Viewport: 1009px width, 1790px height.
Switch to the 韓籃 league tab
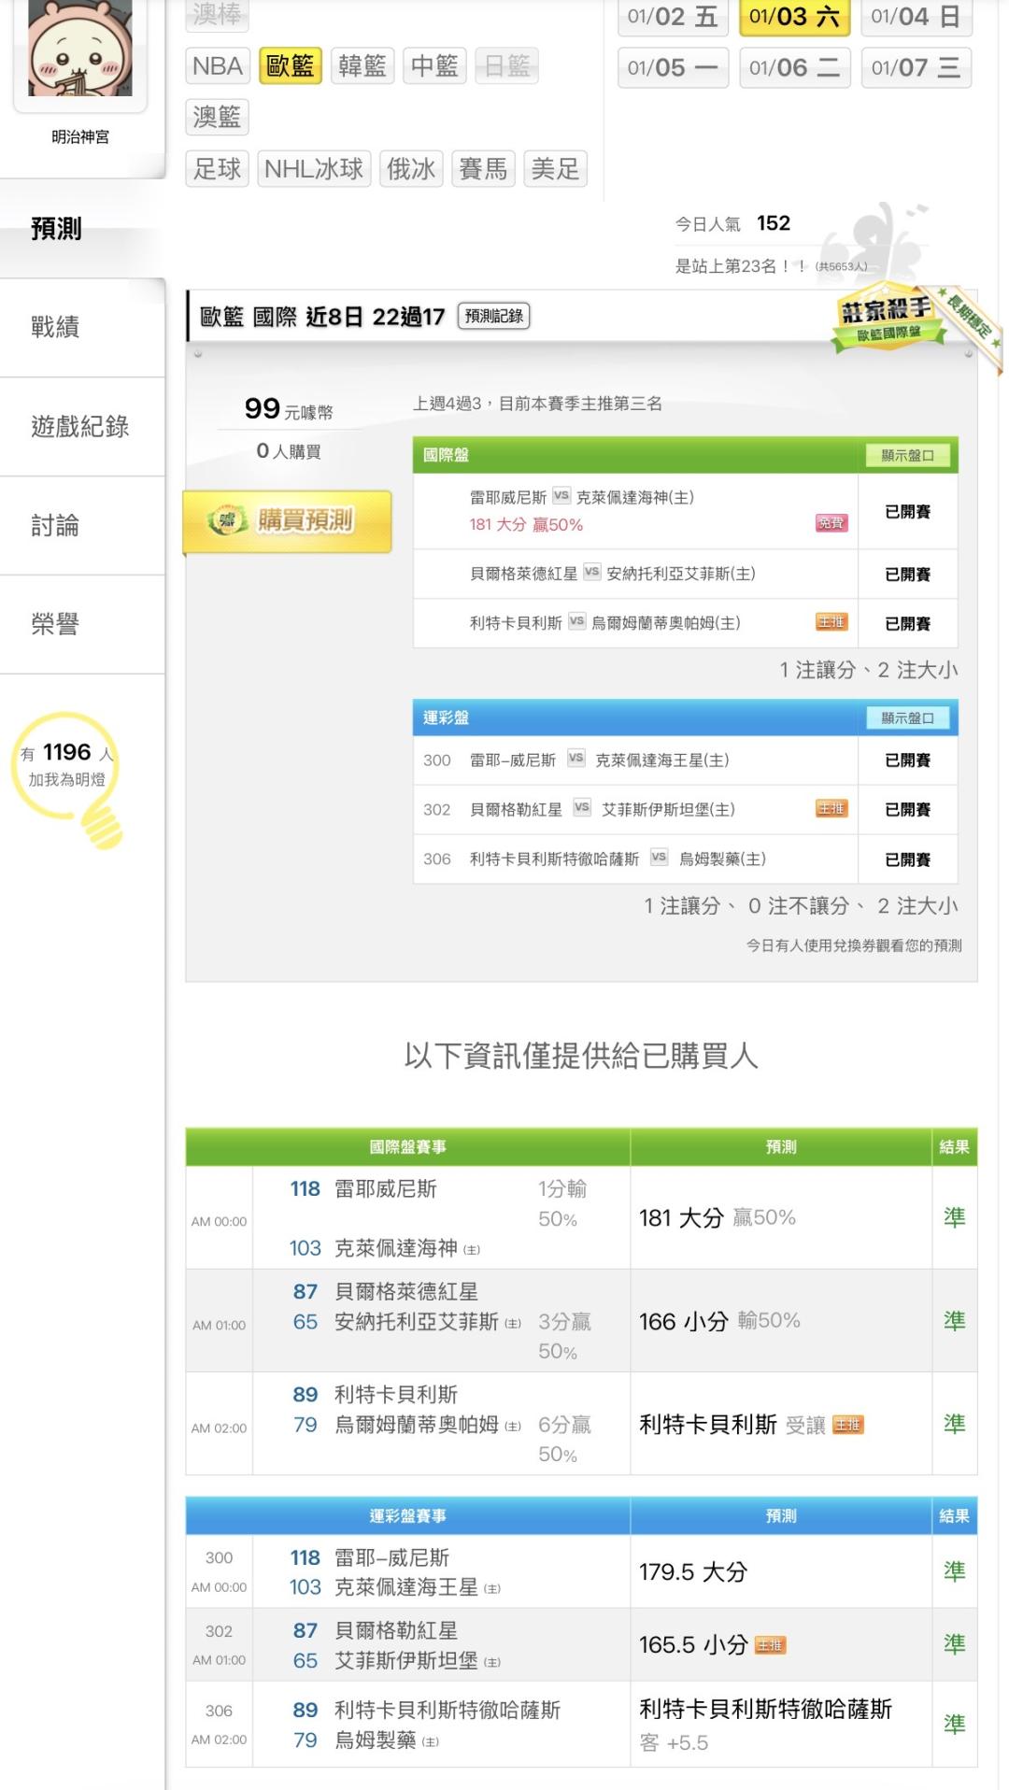click(362, 66)
